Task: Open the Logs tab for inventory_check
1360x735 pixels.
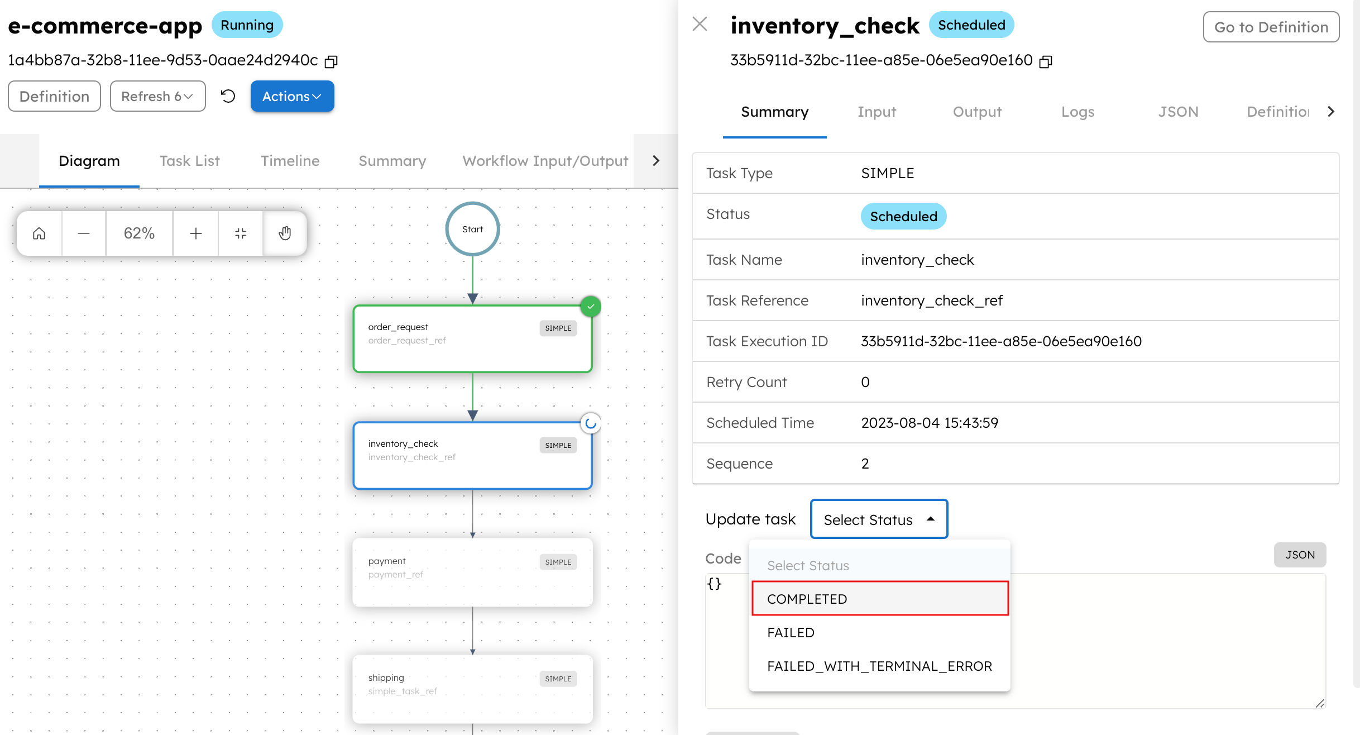Action: (x=1078, y=112)
